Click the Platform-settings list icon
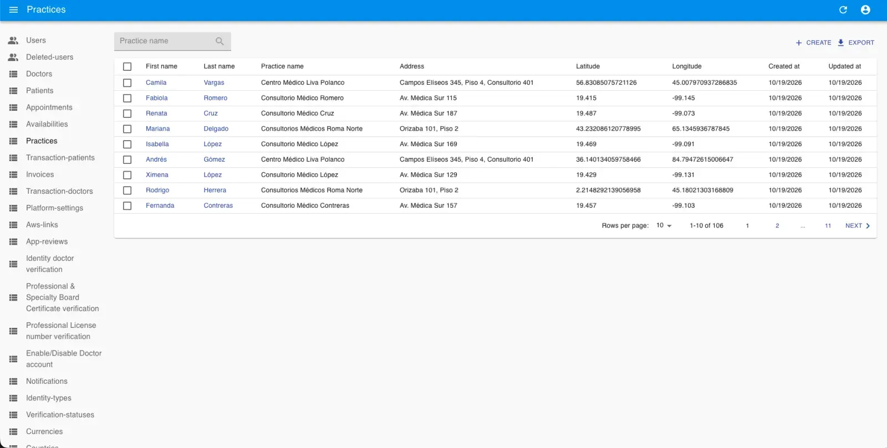This screenshot has height=448, width=887. [x=13, y=208]
